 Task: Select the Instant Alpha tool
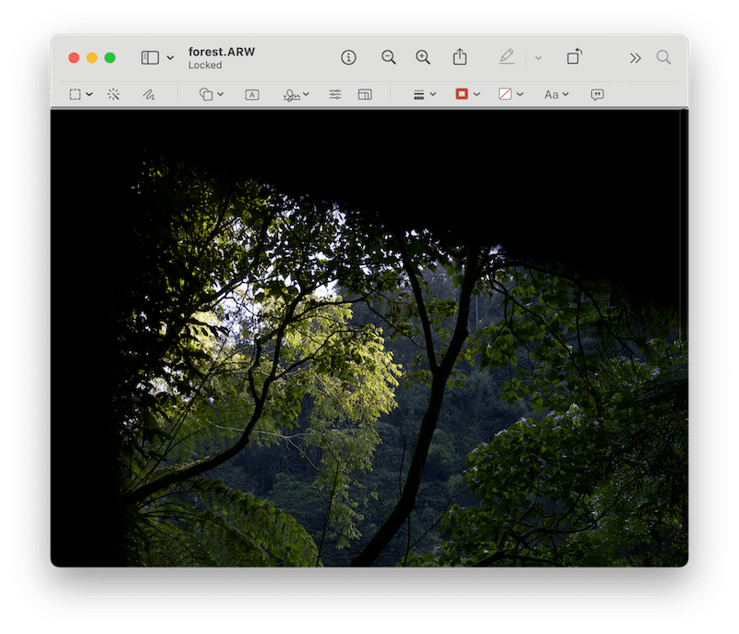113,93
